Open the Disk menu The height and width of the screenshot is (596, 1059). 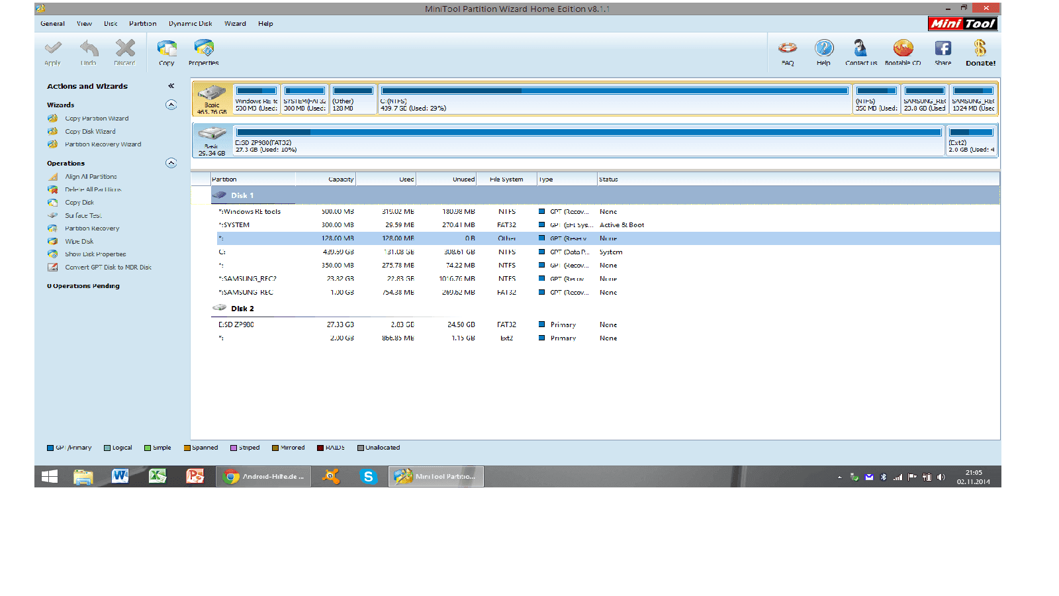[111, 24]
